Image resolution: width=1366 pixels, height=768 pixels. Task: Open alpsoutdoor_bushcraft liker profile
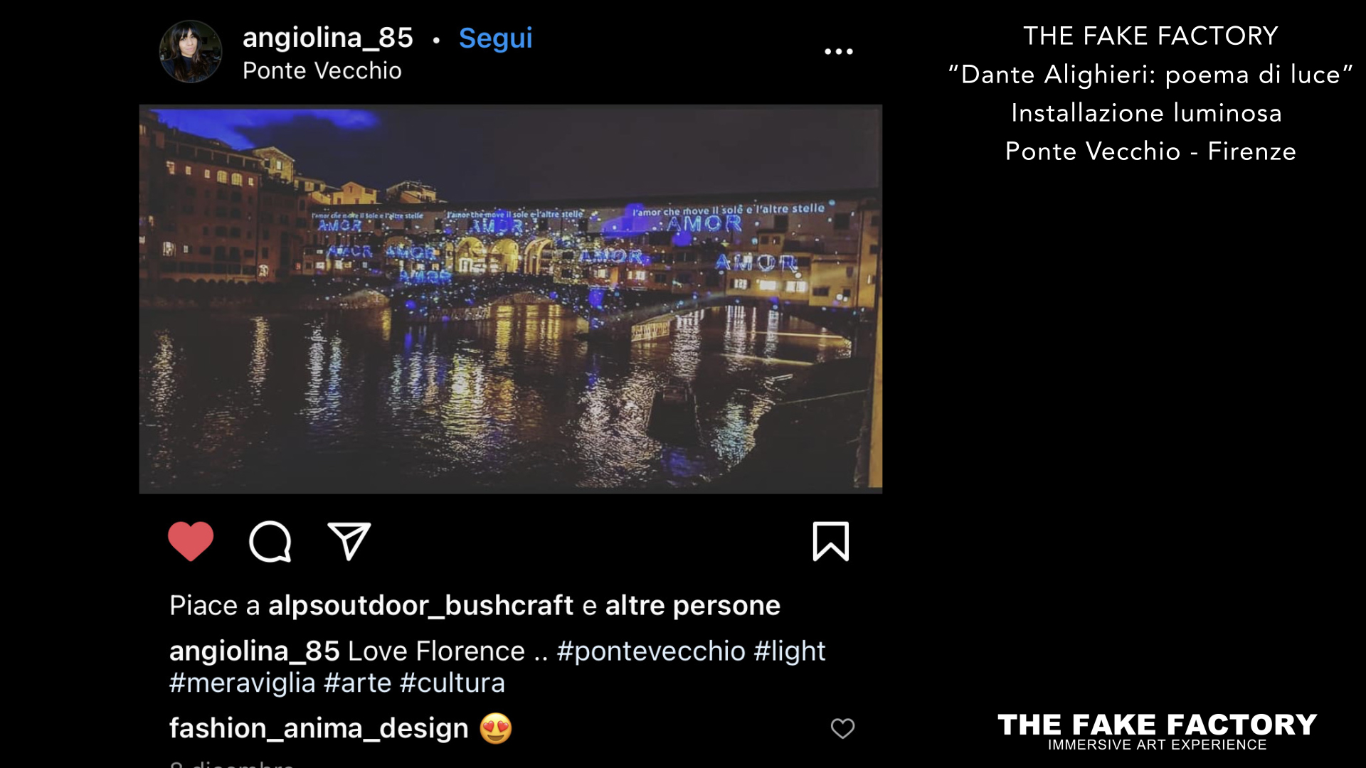420,606
